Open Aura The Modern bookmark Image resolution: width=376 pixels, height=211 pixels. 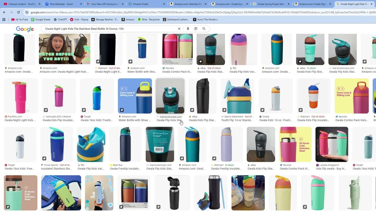[x=206, y=20]
